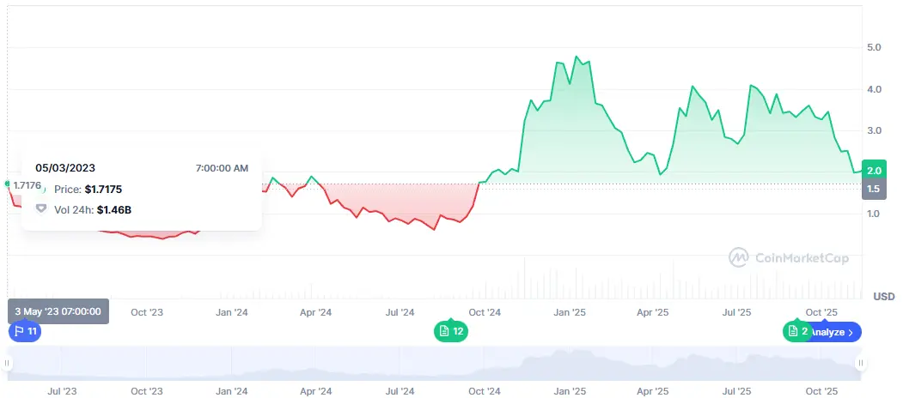Click the Jan '25 label on main time axis
This screenshot has width=903, height=398.
click(569, 312)
